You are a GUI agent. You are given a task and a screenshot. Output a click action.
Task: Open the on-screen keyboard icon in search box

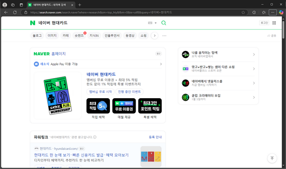[150, 23]
